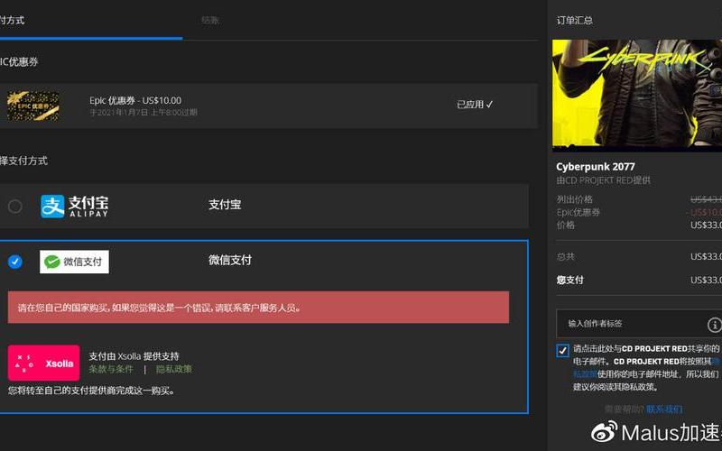This screenshot has width=722, height=451.
Task: Click the 总共 row label
Action: (566, 257)
